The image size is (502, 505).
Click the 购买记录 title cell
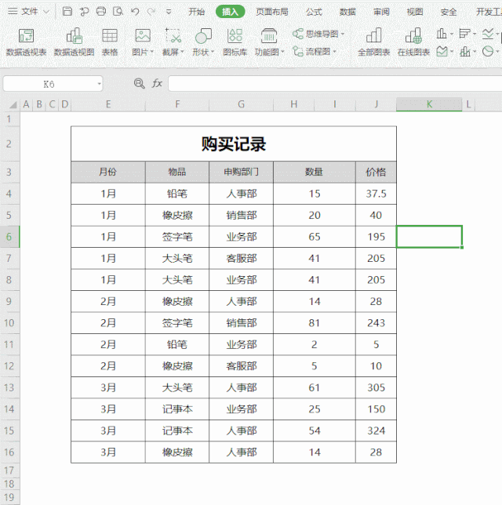point(234,144)
